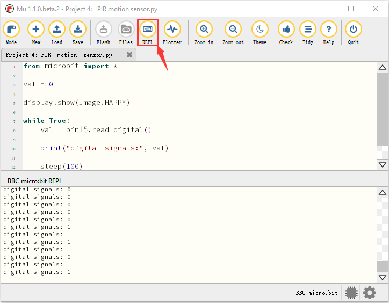This screenshot has height=303, width=389.
Task: Maximize the Mu window
Action: tap(351, 9)
